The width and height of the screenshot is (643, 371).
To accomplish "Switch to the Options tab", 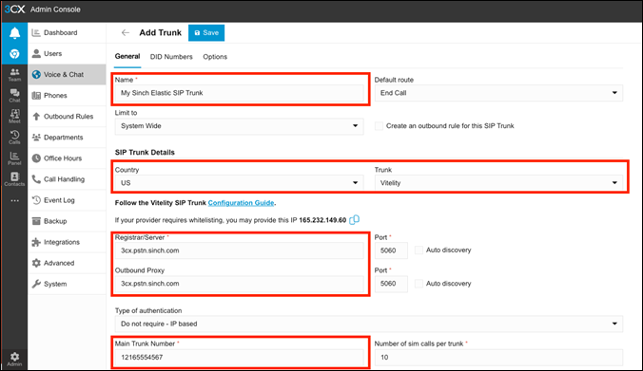I will click(215, 57).
